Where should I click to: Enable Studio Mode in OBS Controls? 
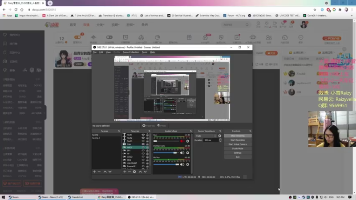238,148
